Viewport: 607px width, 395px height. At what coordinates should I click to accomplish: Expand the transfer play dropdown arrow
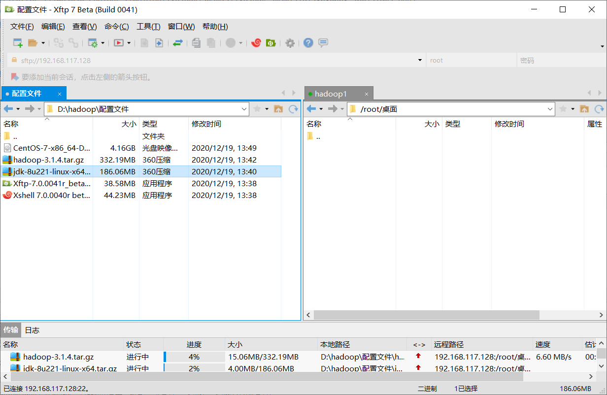click(129, 43)
